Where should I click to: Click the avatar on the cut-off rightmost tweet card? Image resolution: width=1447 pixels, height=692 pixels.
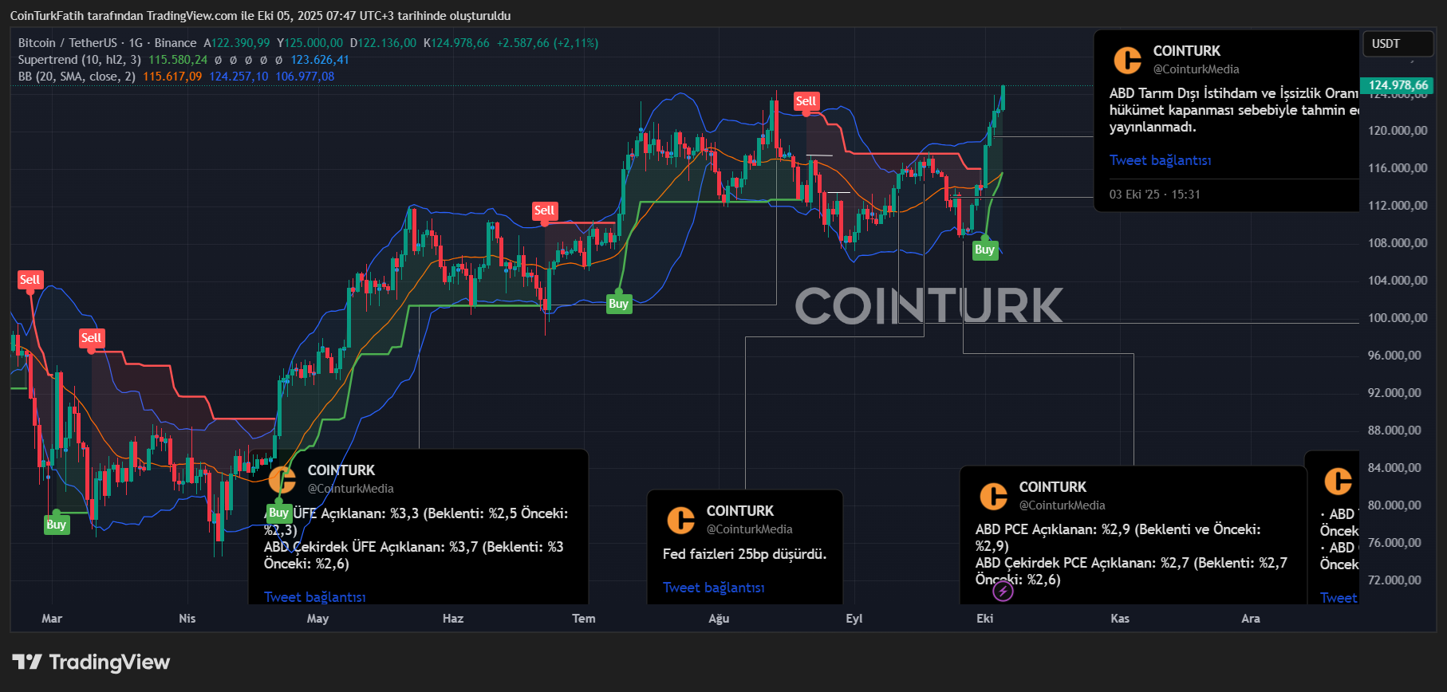(x=1338, y=481)
